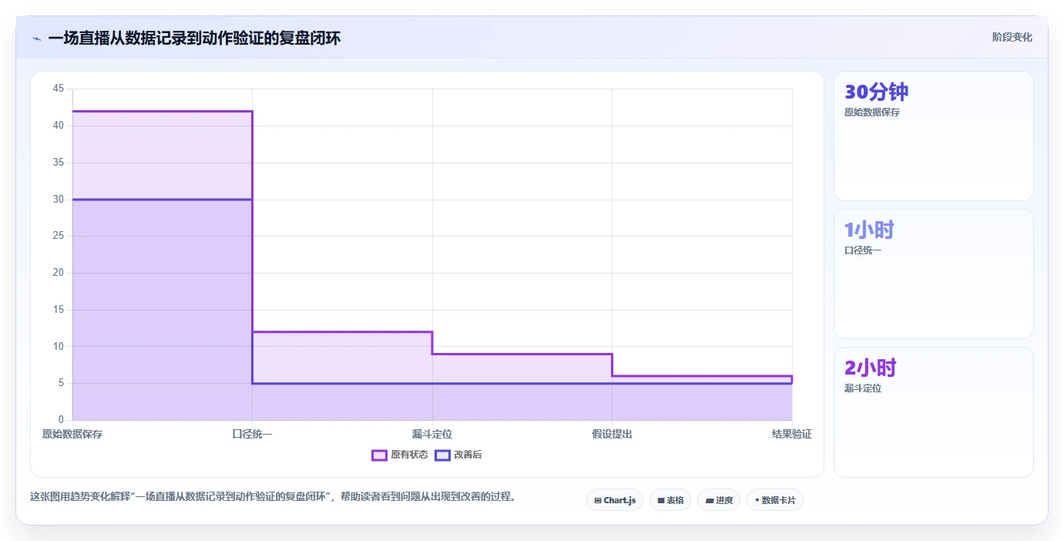Select the 数据卡片 tag chip
This screenshot has height=541, width=1064.
[775, 500]
